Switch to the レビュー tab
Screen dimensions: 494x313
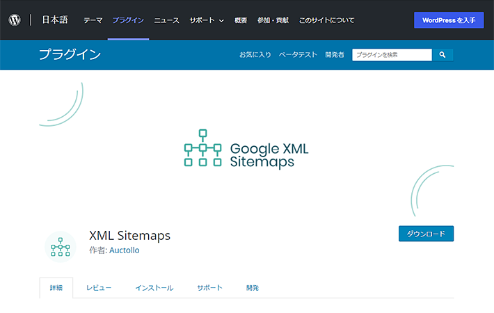(x=99, y=288)
